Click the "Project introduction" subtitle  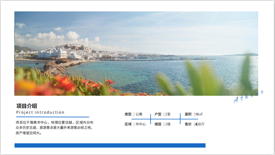[x=40, y=112]
